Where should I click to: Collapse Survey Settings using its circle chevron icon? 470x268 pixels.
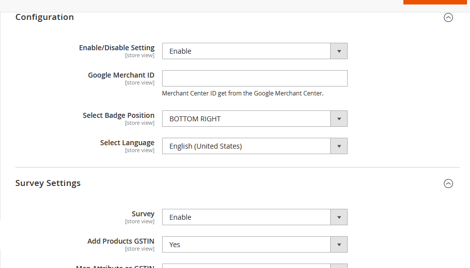coord(448,183)
